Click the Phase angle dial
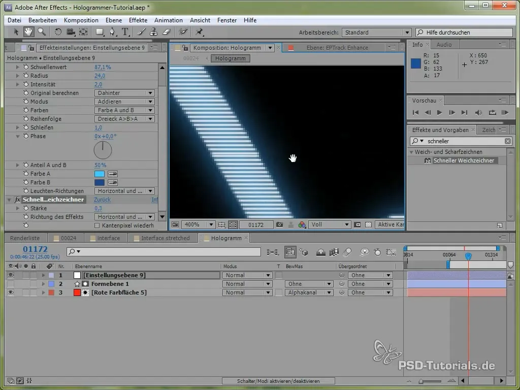This screenshot has height=390, width=520. tap(103, 150)
